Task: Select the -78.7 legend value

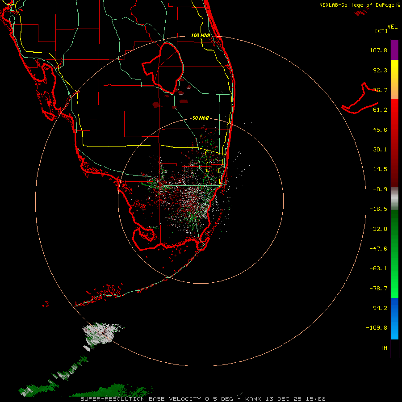Action: [378, 289]
